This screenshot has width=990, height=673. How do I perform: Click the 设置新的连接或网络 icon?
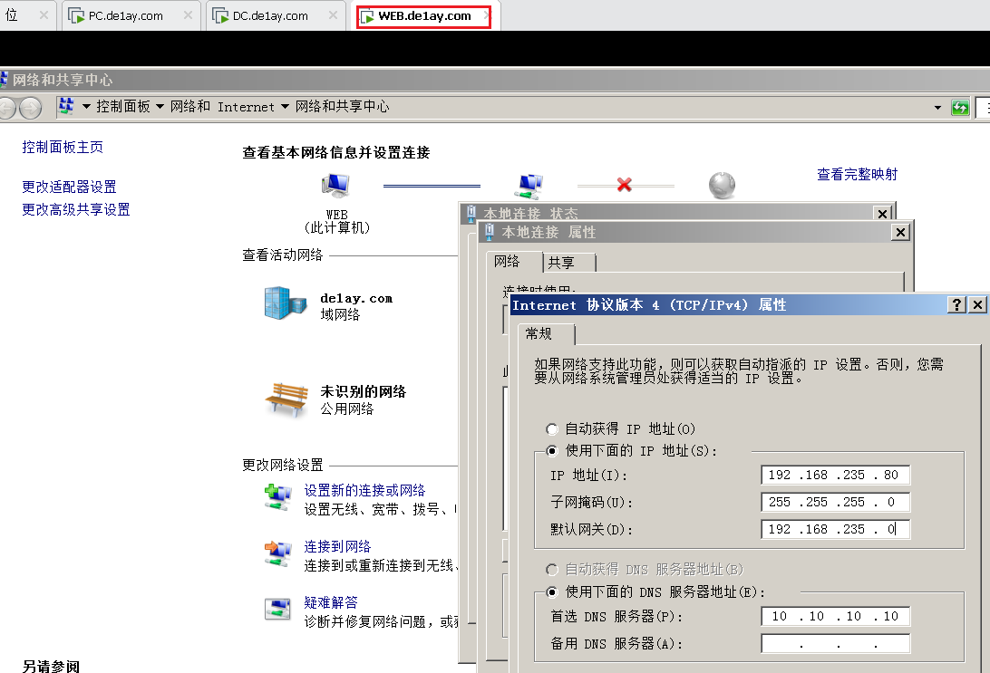(277, 497)
